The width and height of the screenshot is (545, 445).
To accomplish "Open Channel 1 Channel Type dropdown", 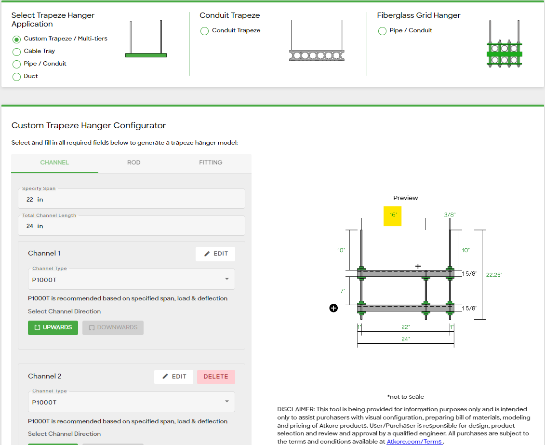I will pos(131,279).
